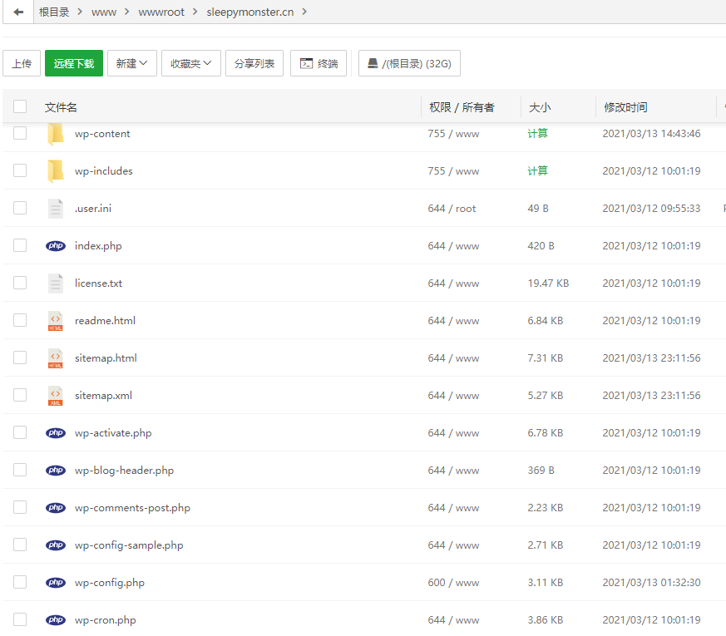
Task: Open the 收藏夹 dropdown menu
Action: pyautogui.click(x=190, y=63)
